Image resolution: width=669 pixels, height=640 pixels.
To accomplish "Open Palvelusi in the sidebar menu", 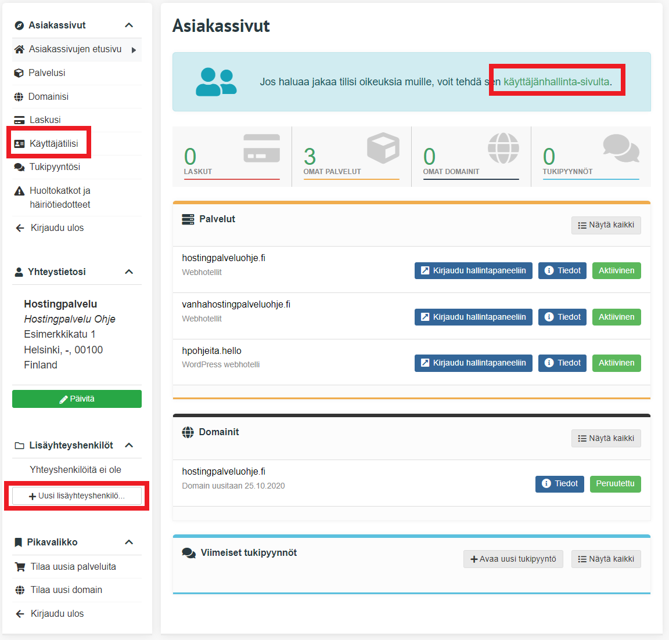I will (46, 73).
